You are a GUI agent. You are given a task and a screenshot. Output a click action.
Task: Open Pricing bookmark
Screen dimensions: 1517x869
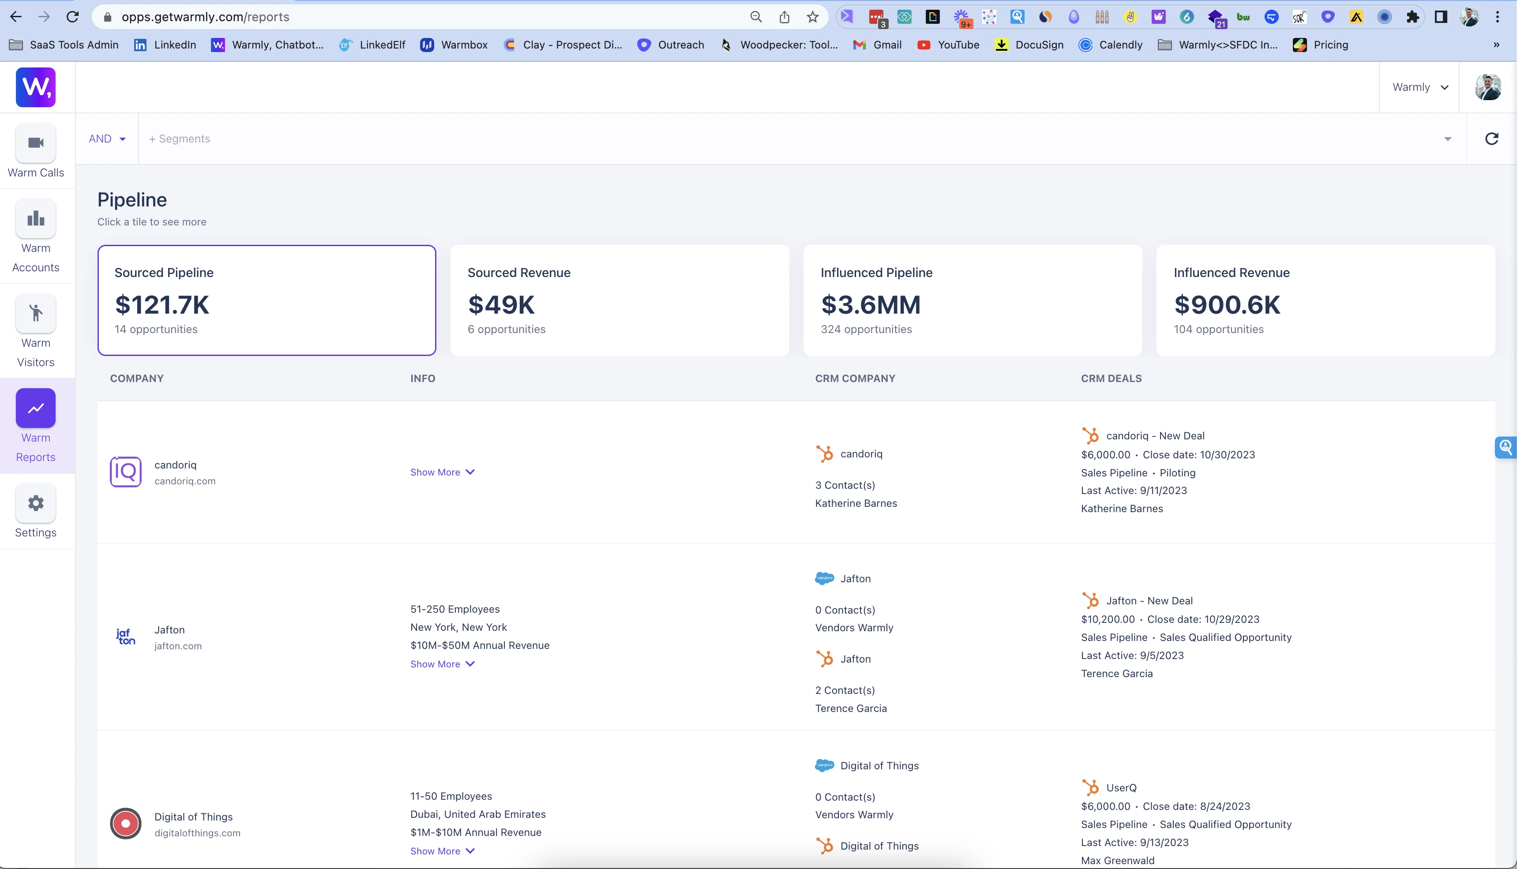1321,45
